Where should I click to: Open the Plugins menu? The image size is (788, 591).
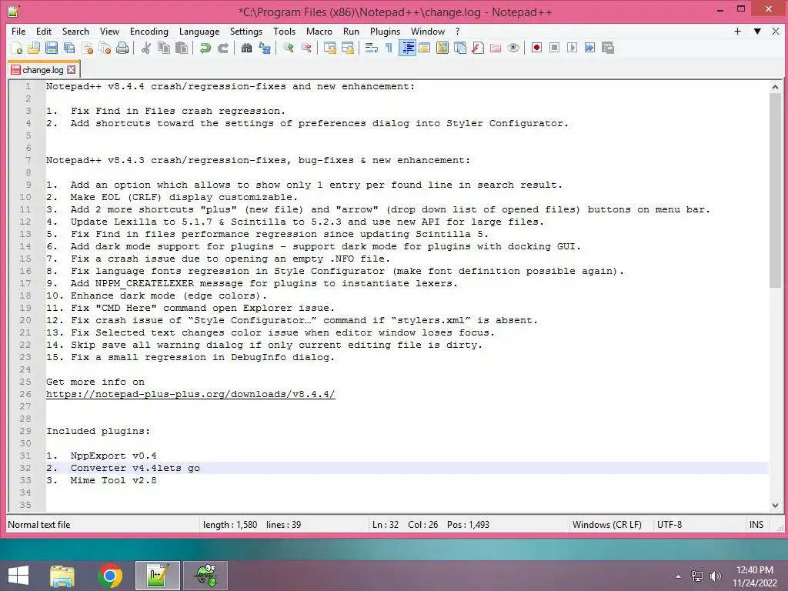coord(385,31)
